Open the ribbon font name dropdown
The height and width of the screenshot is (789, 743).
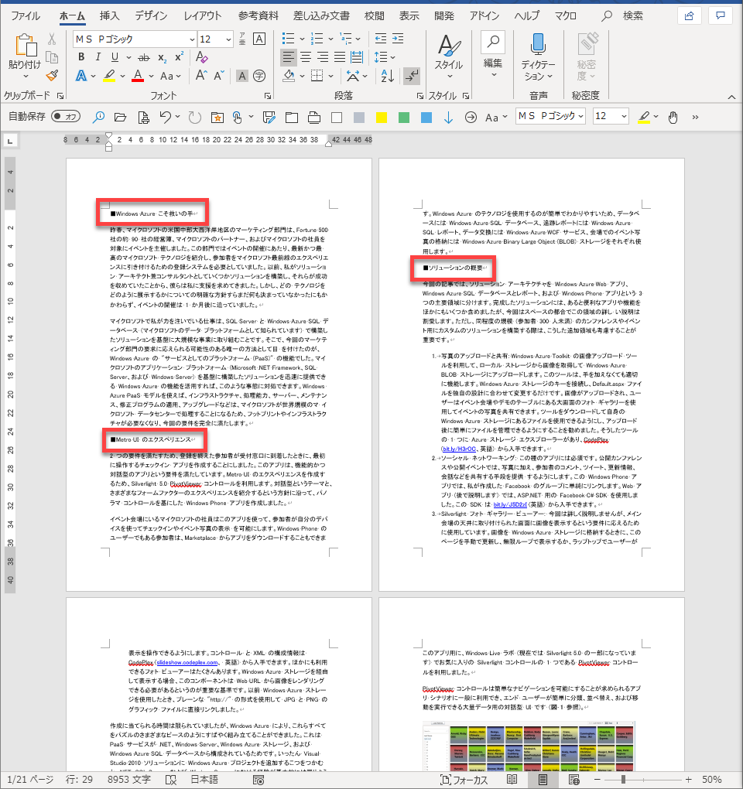pyautogui.click(x=190, y=39)
